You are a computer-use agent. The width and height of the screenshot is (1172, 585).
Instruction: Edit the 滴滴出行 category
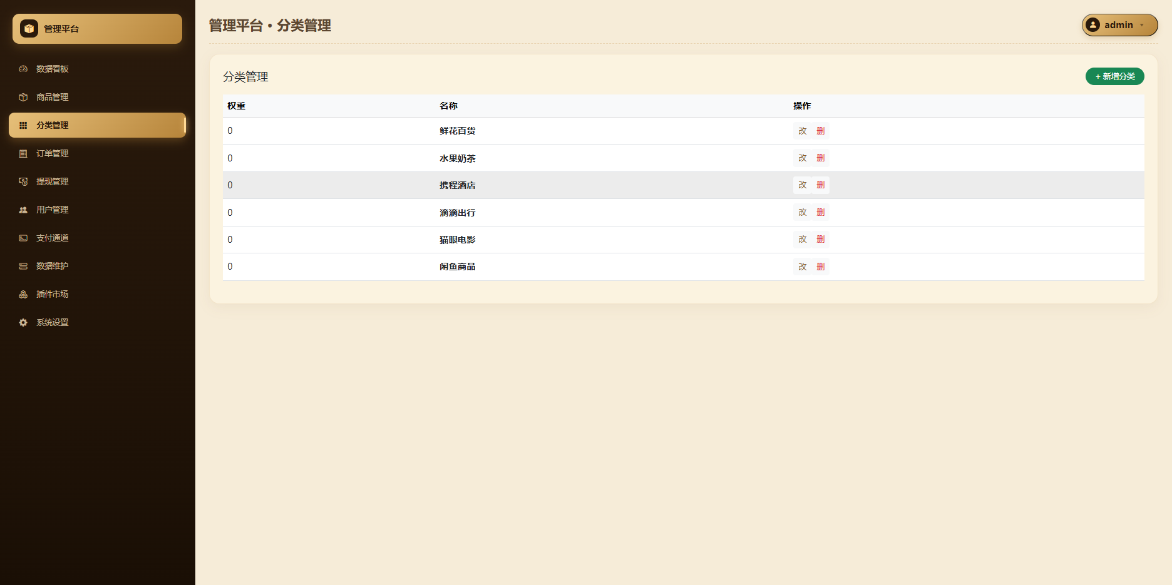[803, 212]
